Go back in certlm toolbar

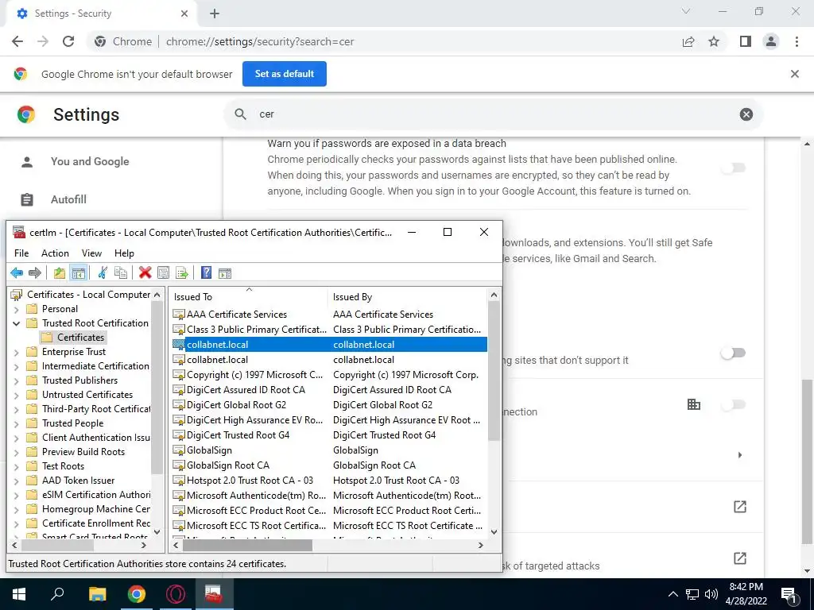(17, 273)
